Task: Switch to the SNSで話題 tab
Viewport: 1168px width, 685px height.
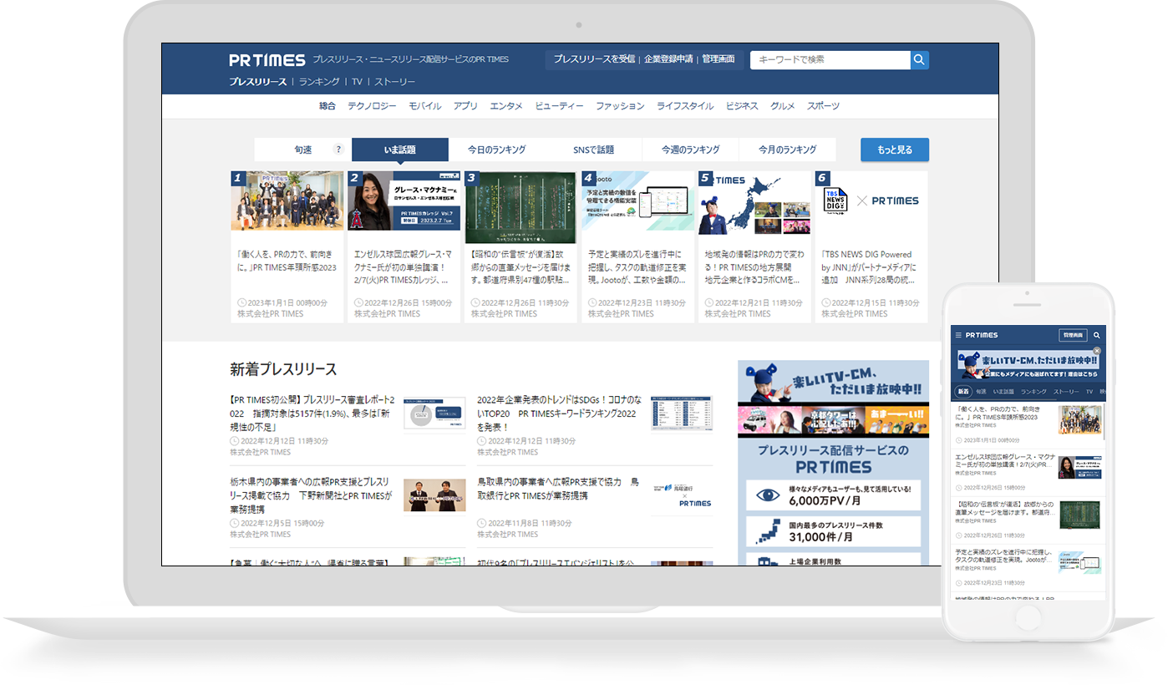Action: click(x=593, y=150)
